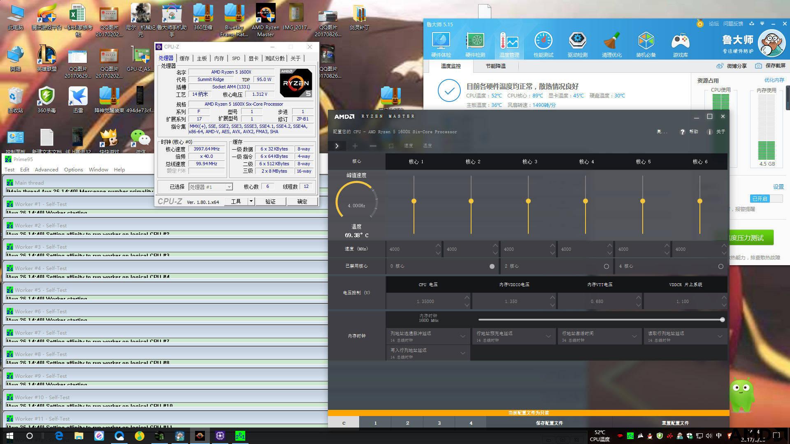
Task: Click the Ryzen Master help question icon
Action: (682, 132)
